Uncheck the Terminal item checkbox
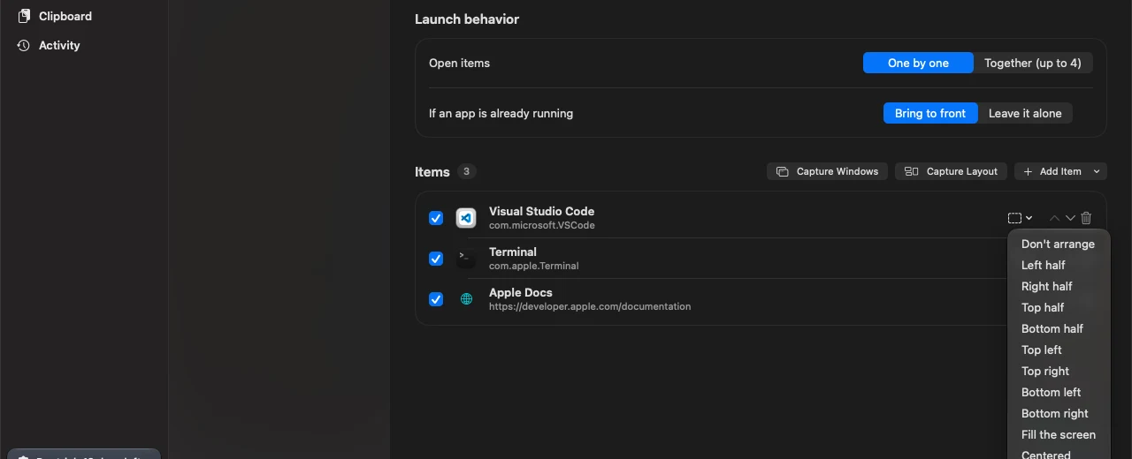 pyautogui.click(x=436, y=259)
